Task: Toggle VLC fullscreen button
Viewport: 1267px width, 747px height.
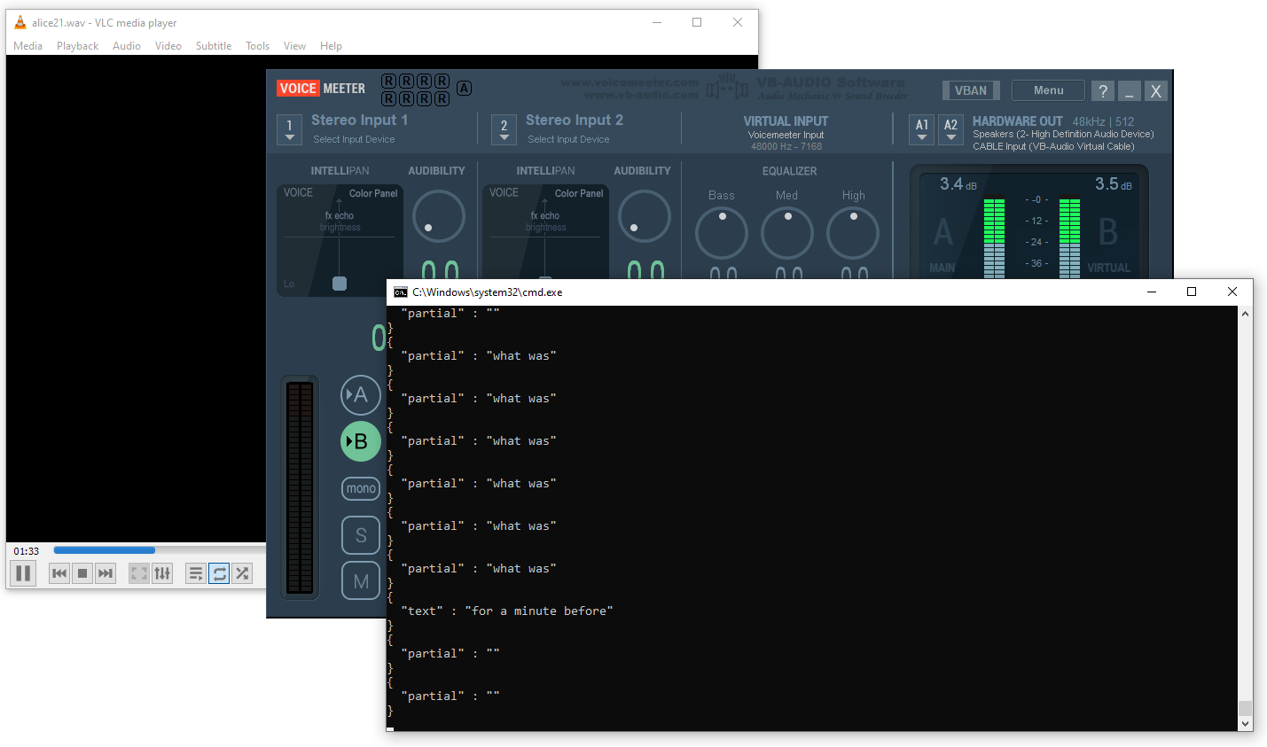Action: 139,573
